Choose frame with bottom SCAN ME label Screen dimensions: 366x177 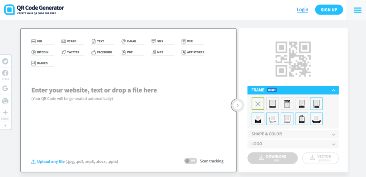pos(272,104)
